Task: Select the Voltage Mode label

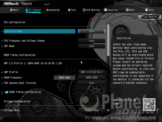Action: coord(11,110)
